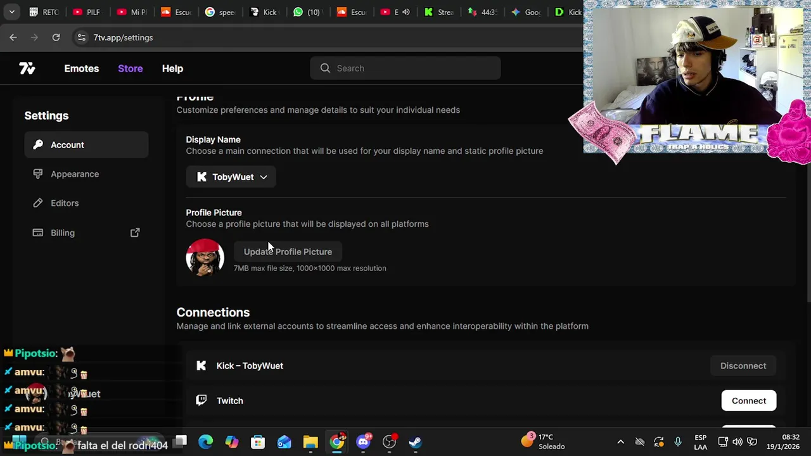The height and width of the screenshot is (456, 811).
Task: Open Outlook from taskbar
Action: pos(284,442)
